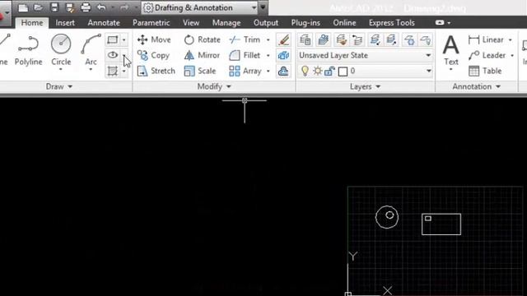Click the Layer Unisolate icon
This screenshot has width=527, height=296.
click(392, 40)
